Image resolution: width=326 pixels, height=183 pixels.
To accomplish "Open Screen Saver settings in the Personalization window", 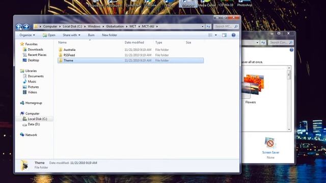I will coord(270,152).
